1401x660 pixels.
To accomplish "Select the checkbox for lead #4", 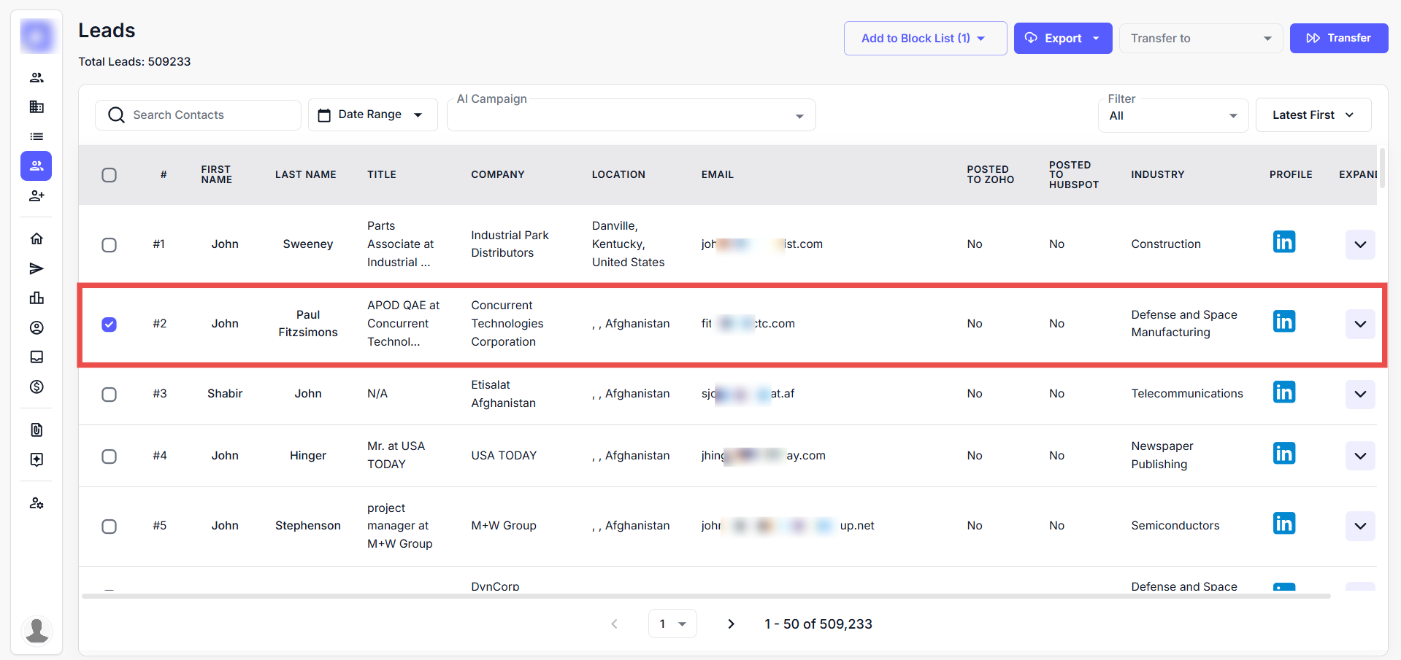I will click(110, 457).
